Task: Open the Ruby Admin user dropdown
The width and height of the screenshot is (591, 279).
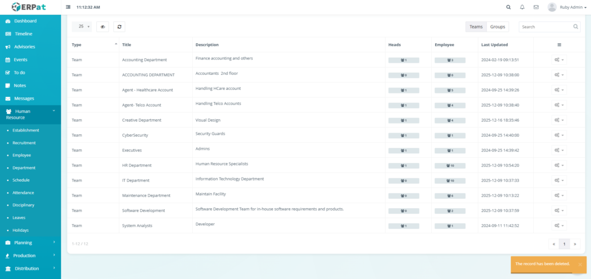Action: pos(573,7)
